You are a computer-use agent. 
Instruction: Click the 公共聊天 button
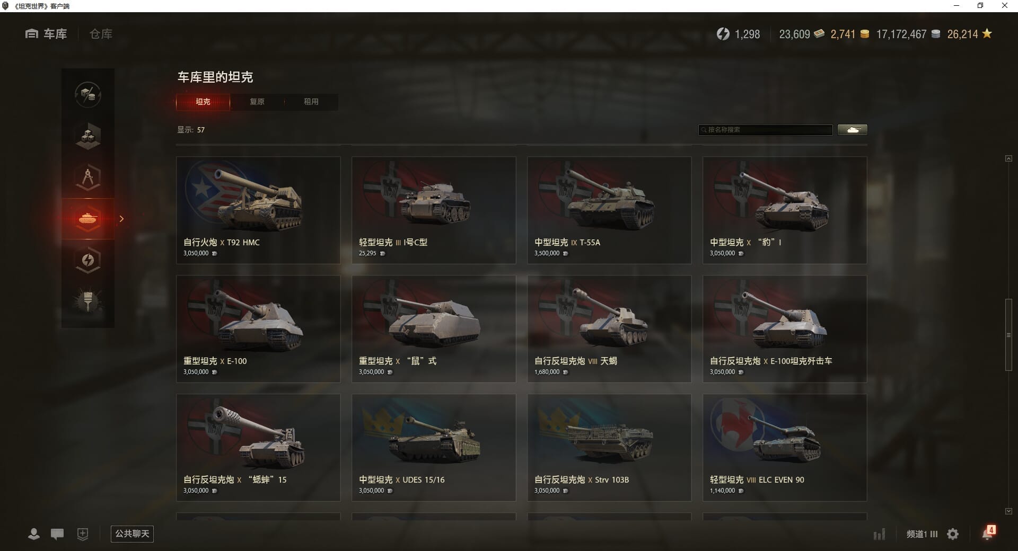[132, 534]
